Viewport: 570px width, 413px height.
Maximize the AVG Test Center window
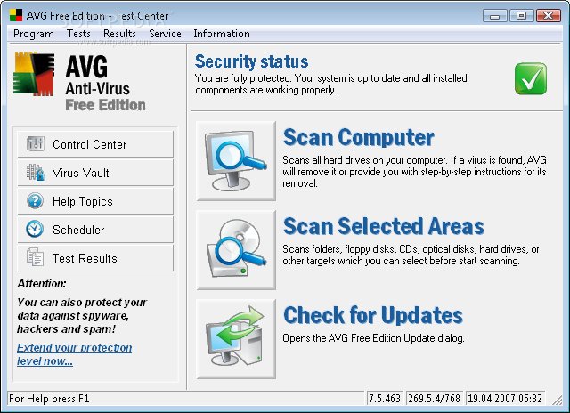(521, 16)
